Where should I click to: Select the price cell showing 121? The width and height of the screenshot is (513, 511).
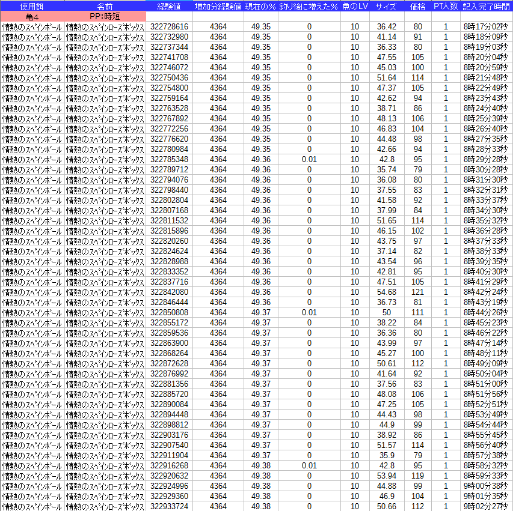417,292
